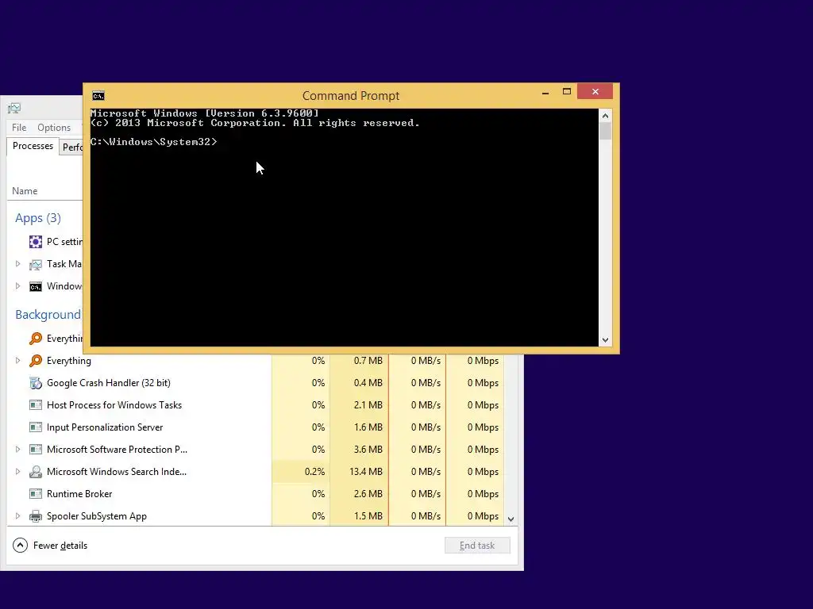The image size is (813, 609).
Task: Click the Windows Command Processor icon in Apps
Action: pyautogui.click(x=35, y=286)
